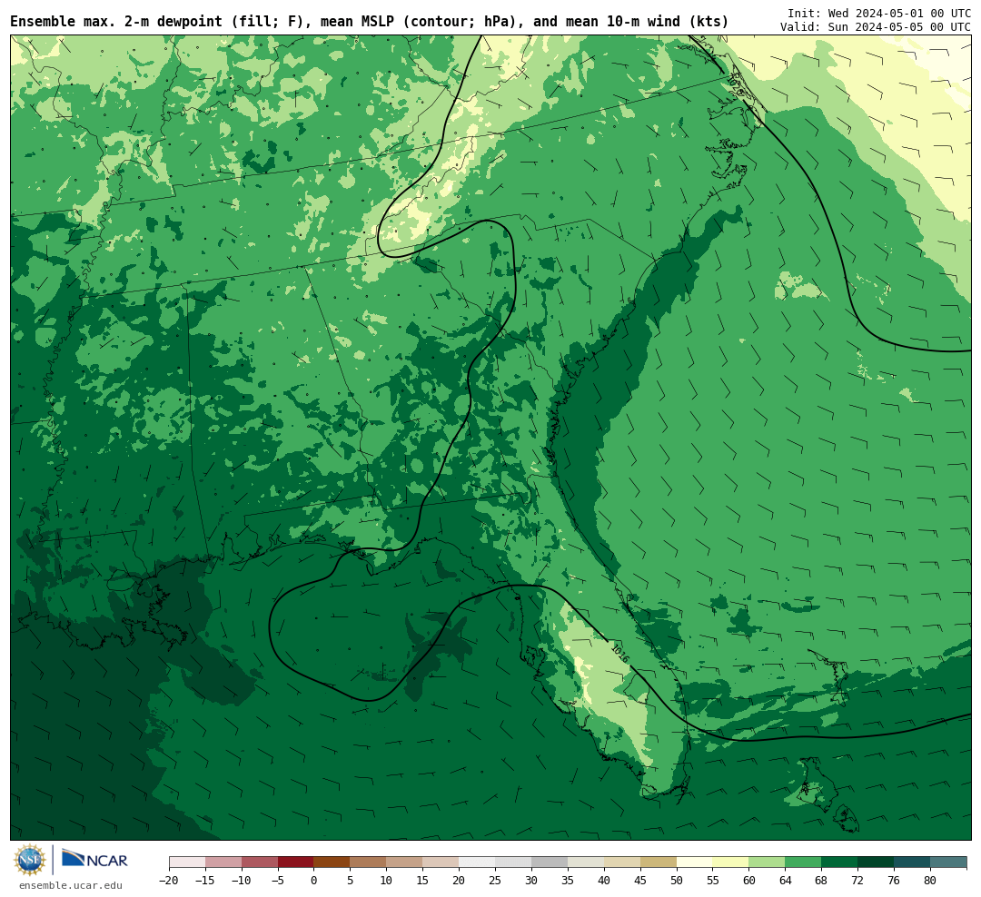Image resolution: width=981 pixels, height=897 pixels.
Task: Select the green swatch between 64 and 68
Action: click(x=804, y=862)
